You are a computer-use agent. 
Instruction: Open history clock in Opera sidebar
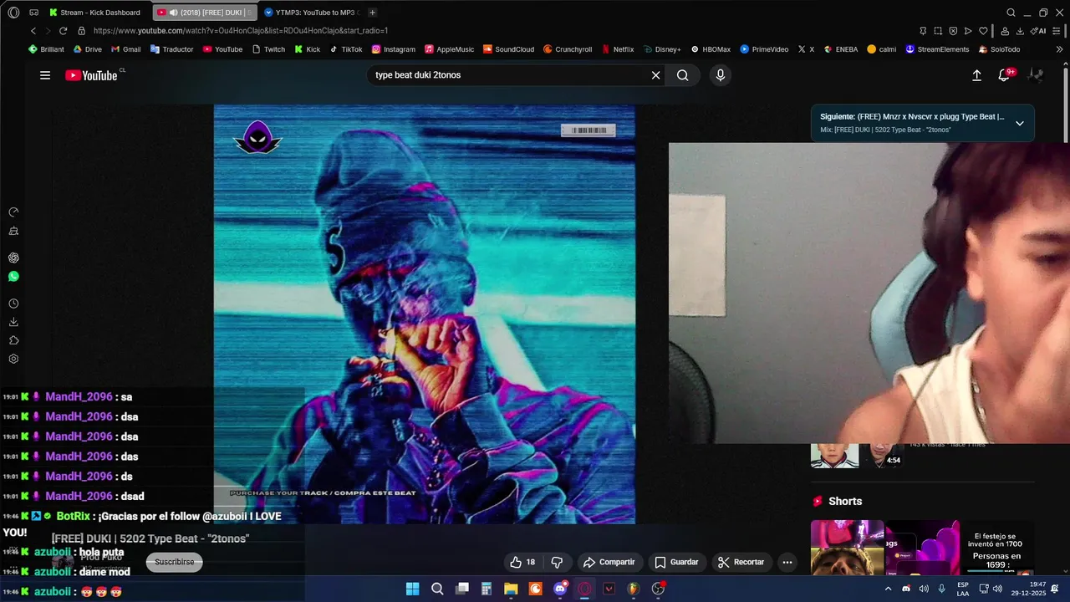tap(13, 304)
